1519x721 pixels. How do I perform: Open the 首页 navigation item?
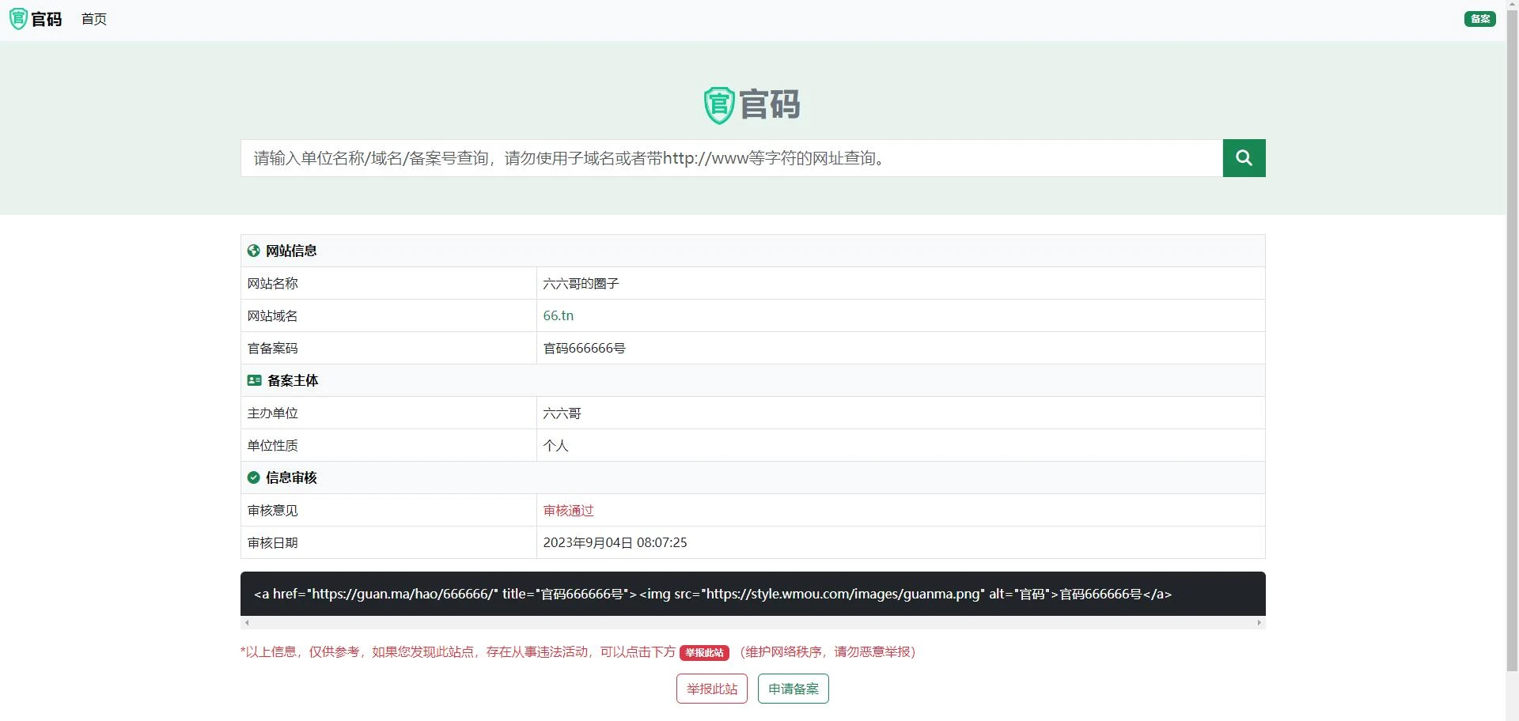pyautogui.click(x=94, y=19)
